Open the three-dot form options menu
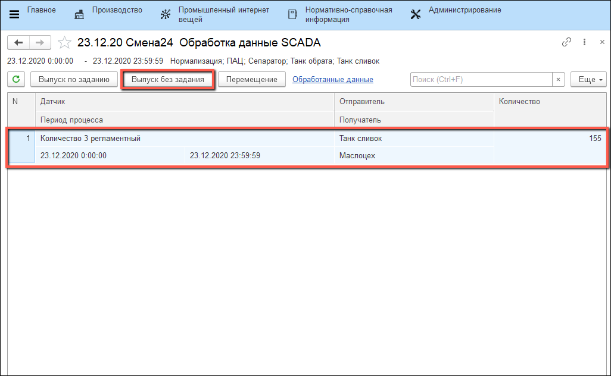This screenshot has width=611, height=376. pos(585,42)
